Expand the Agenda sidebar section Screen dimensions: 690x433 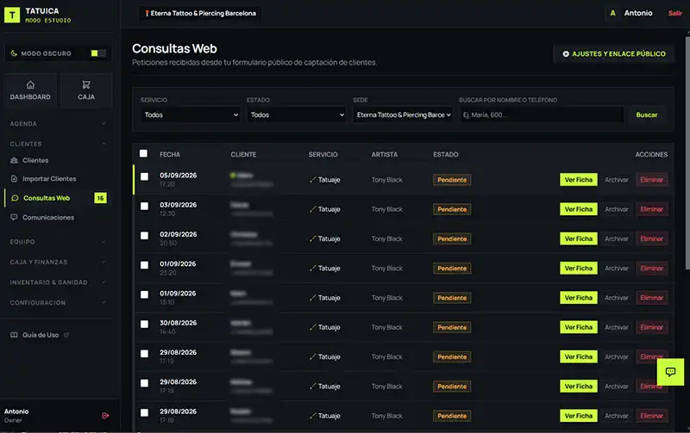[58, 124]
